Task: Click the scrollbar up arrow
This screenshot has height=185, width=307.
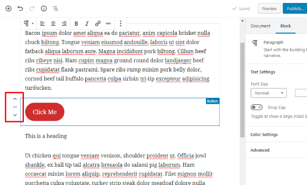Action: point(242,20)
